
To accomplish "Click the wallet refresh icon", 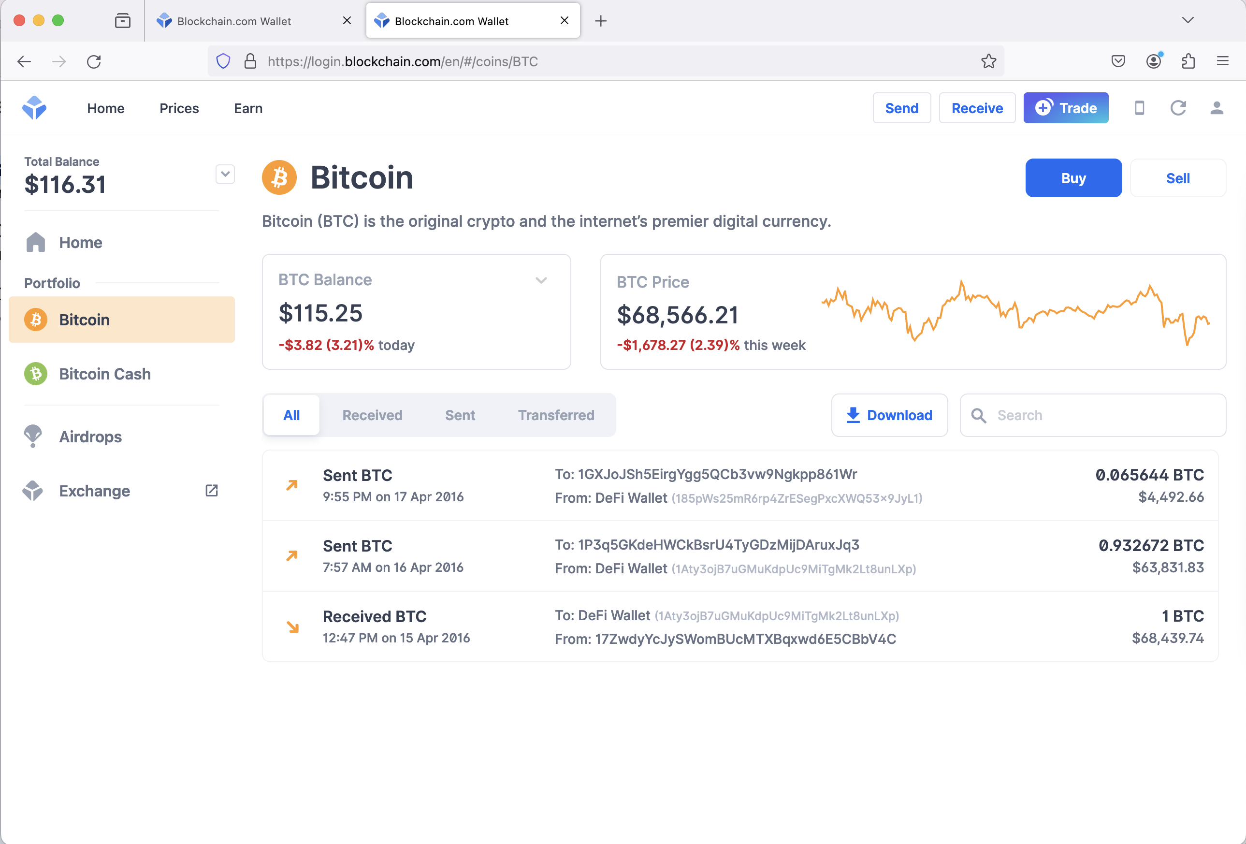I will (1178, 108).
